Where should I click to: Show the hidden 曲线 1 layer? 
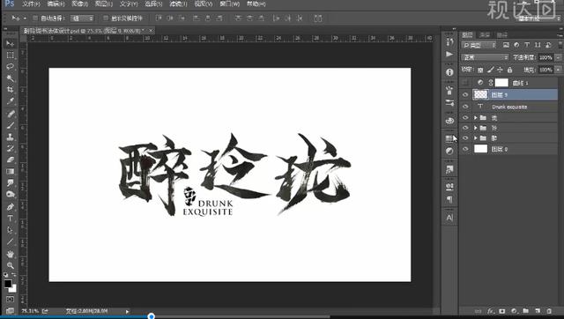click(465, 83)
